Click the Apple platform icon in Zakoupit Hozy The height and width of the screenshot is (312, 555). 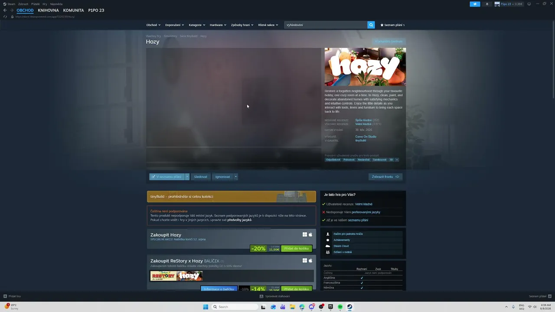[x=310, y=234]
